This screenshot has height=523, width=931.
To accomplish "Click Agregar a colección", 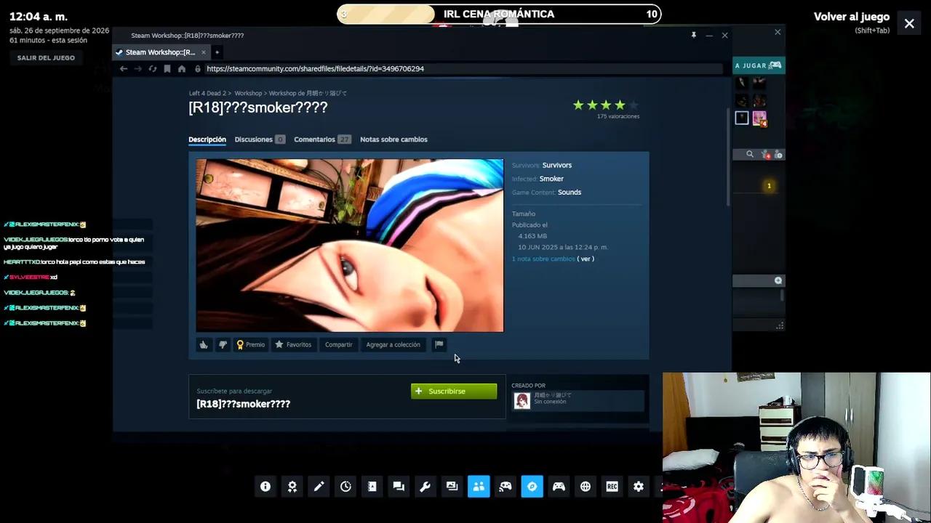I will click(393, 344).
